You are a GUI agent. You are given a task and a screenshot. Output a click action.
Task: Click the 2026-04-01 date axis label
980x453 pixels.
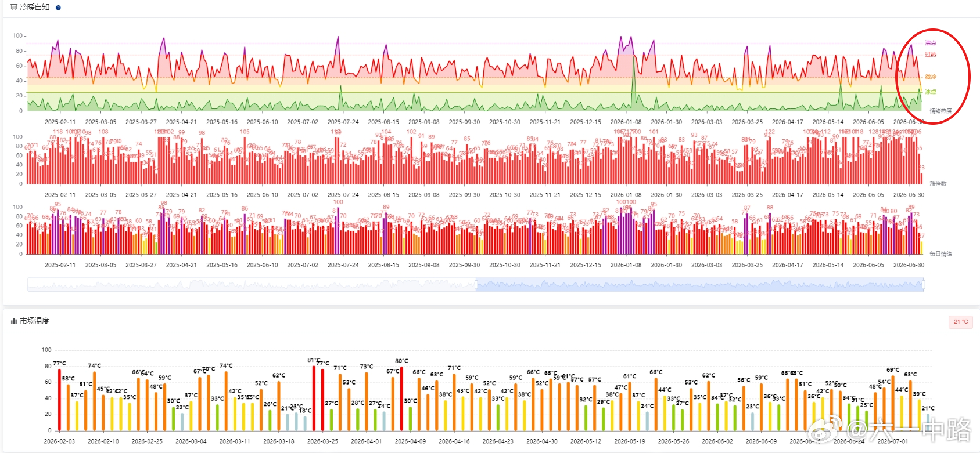(x=367, y=441)
